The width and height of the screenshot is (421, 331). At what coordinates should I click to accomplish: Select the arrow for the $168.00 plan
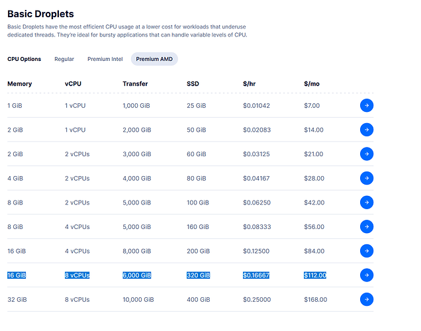pos(367,299)
